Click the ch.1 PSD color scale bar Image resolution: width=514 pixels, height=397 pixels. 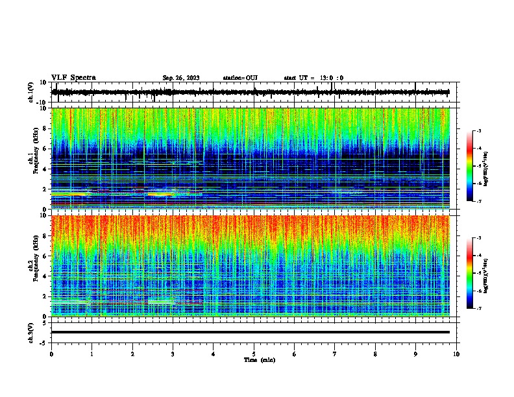coord(470,166)
